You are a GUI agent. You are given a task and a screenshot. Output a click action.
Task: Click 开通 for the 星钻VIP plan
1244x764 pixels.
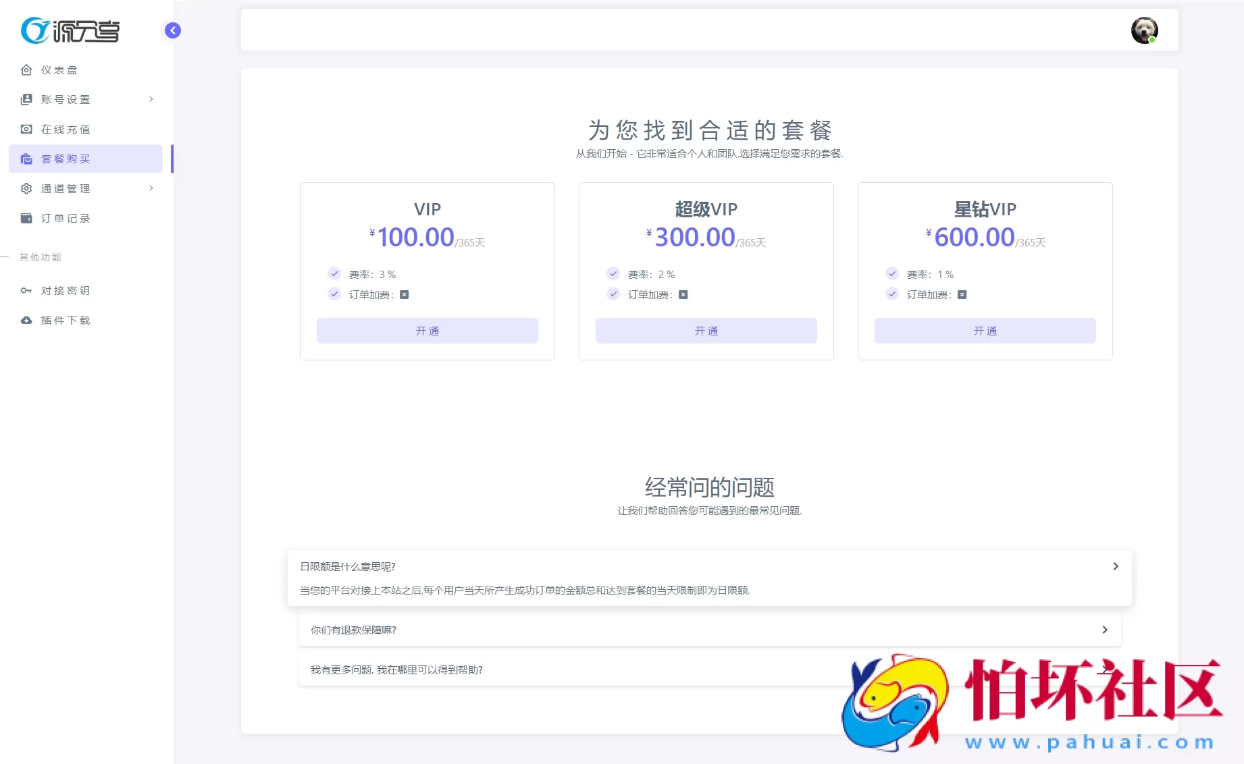985,331
